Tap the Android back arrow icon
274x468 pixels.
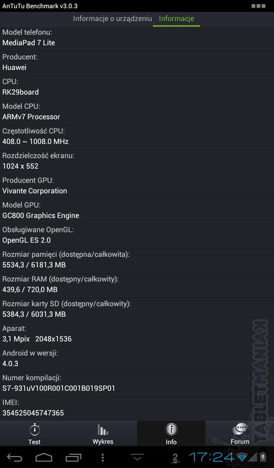[15, 457]
